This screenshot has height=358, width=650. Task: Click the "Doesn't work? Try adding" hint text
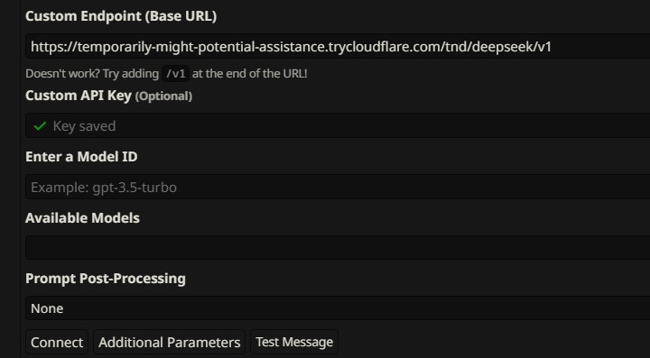pos(92,74)
